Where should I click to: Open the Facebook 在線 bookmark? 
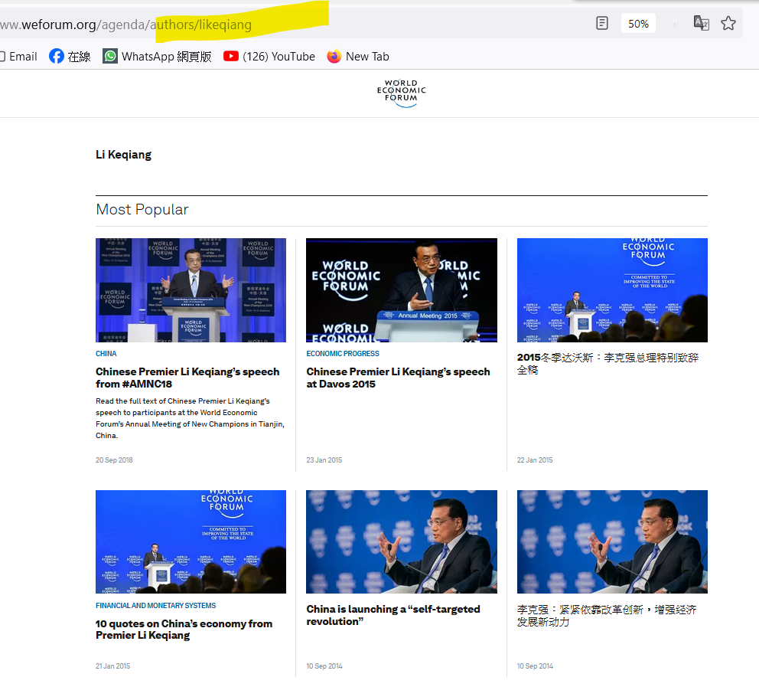pyautogui.click(x=70, y=57)
